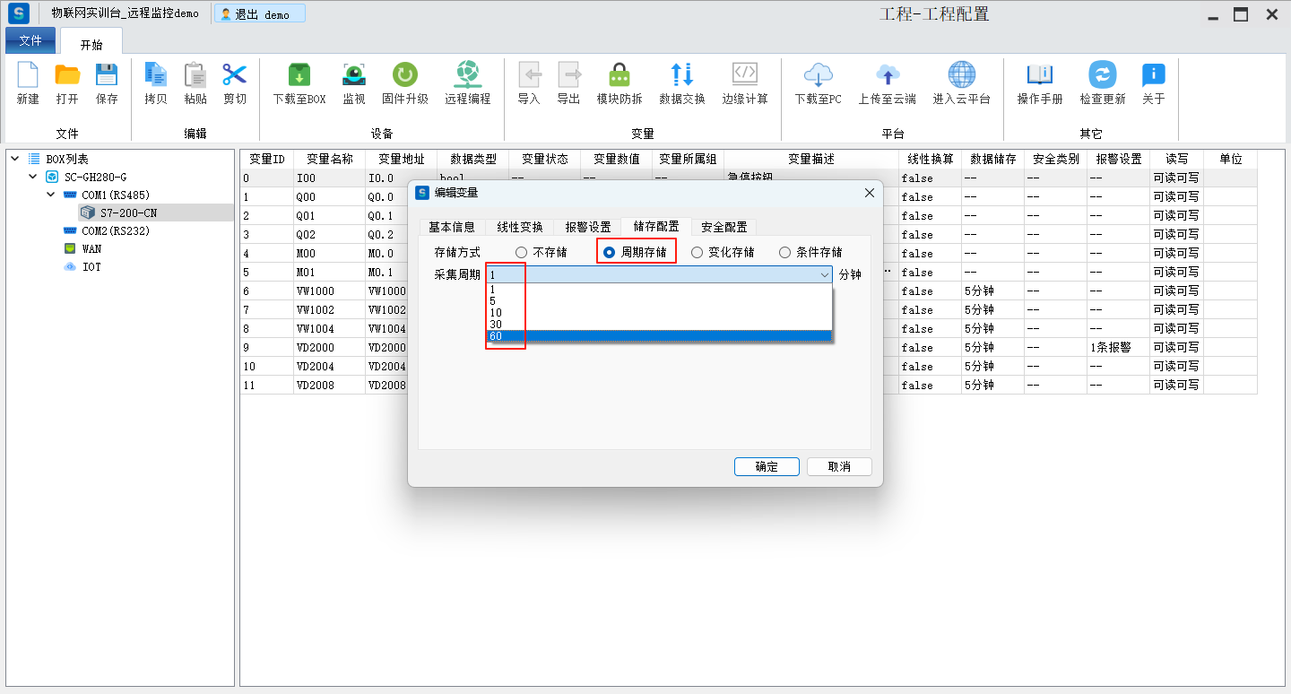Select the IOT item in BOX tree

coord(91,266)
